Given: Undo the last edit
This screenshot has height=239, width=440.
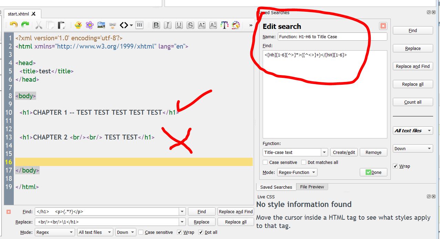Looking at the screenshot, I should [x=13, y=25].
